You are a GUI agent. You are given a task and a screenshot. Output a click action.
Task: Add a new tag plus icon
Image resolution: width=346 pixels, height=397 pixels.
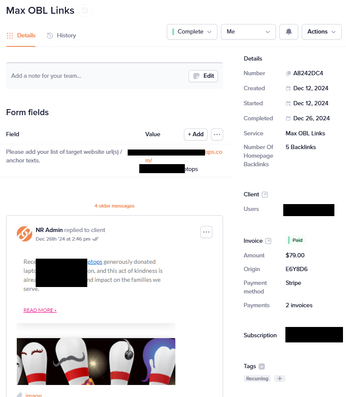(x=280, y=379)
